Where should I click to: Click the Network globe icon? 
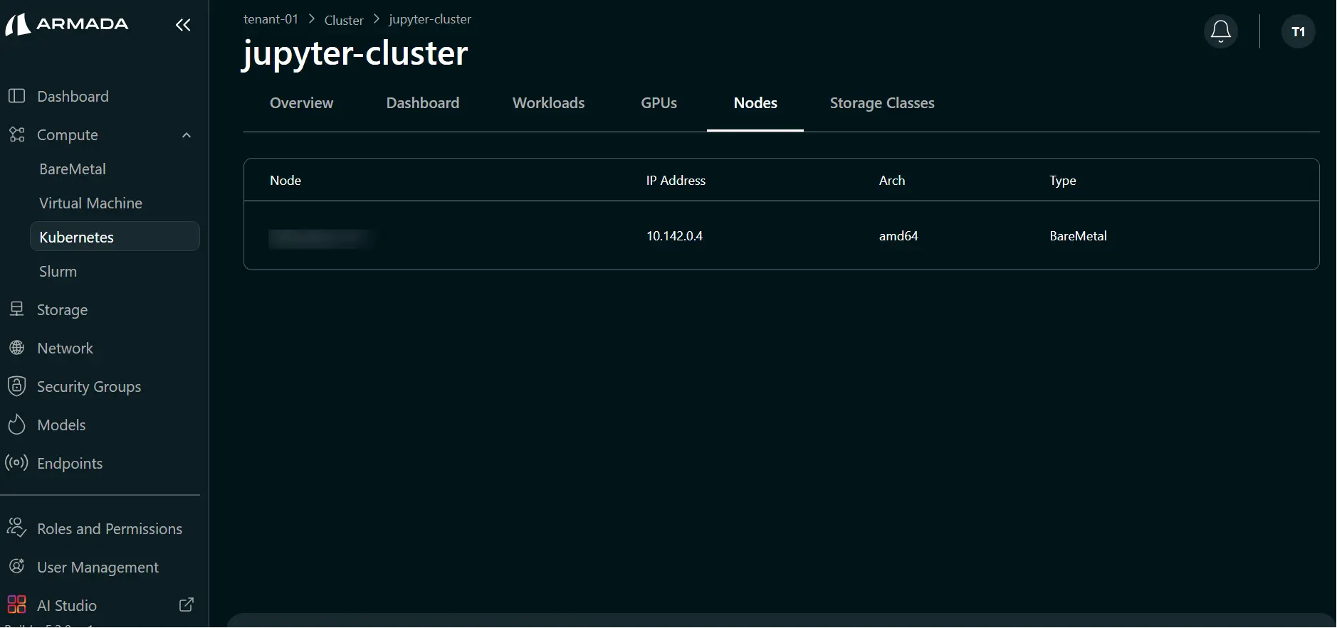17,348
